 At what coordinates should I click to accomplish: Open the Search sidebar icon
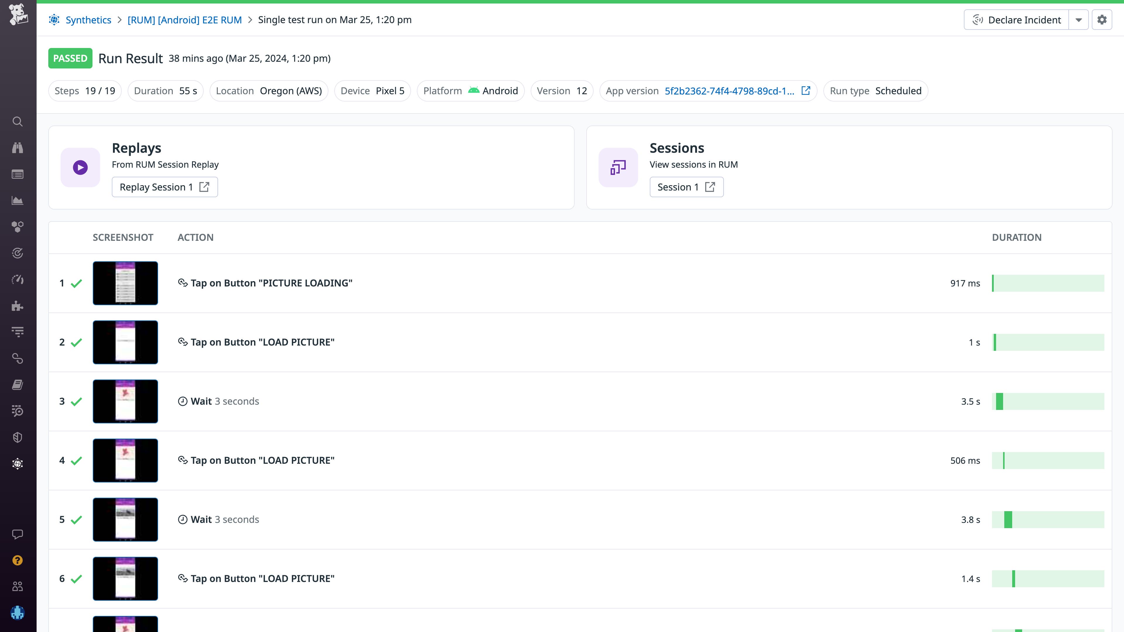click(18, 121)
